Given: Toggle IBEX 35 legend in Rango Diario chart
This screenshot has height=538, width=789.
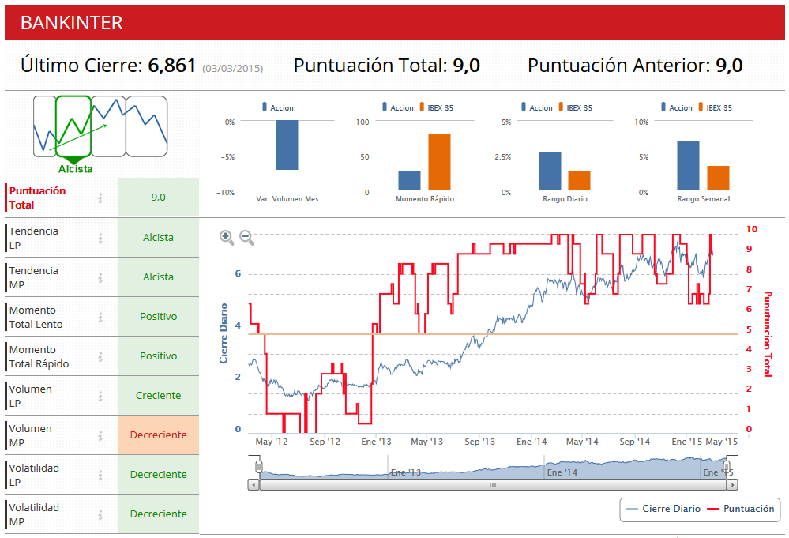Looking at the screenshot, I should [575, 107].
